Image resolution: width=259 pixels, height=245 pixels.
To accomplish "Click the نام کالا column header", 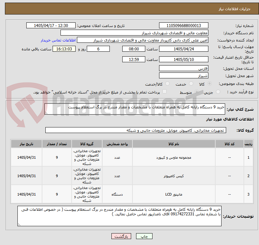I will point(174,144).
